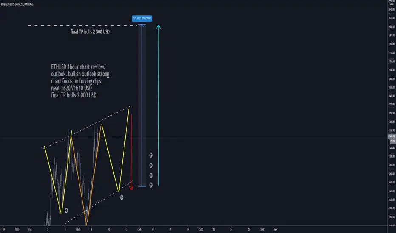Screen dimensions: 396x233
Task: Select the orange zigzag path drawing
Action: click(x=86, y=175)
